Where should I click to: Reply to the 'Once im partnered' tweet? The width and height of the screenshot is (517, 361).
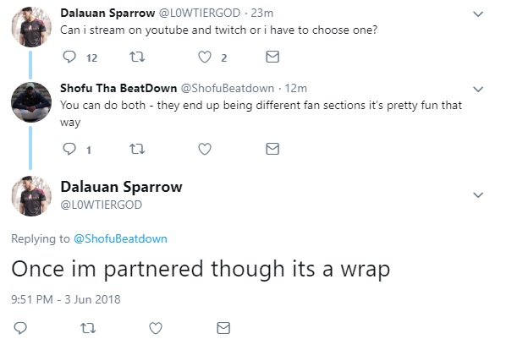20,328
